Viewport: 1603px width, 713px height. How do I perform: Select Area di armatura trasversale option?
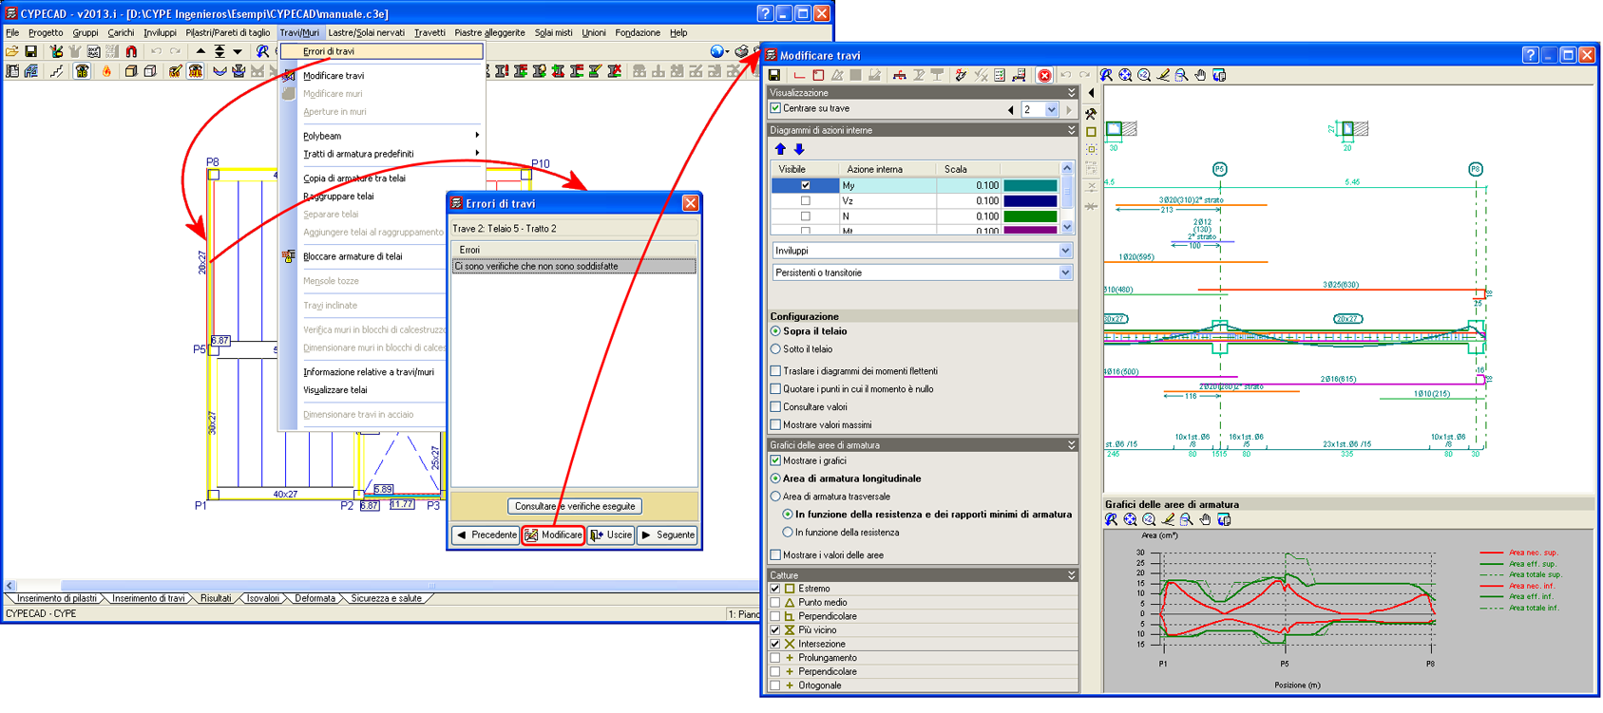775,497
